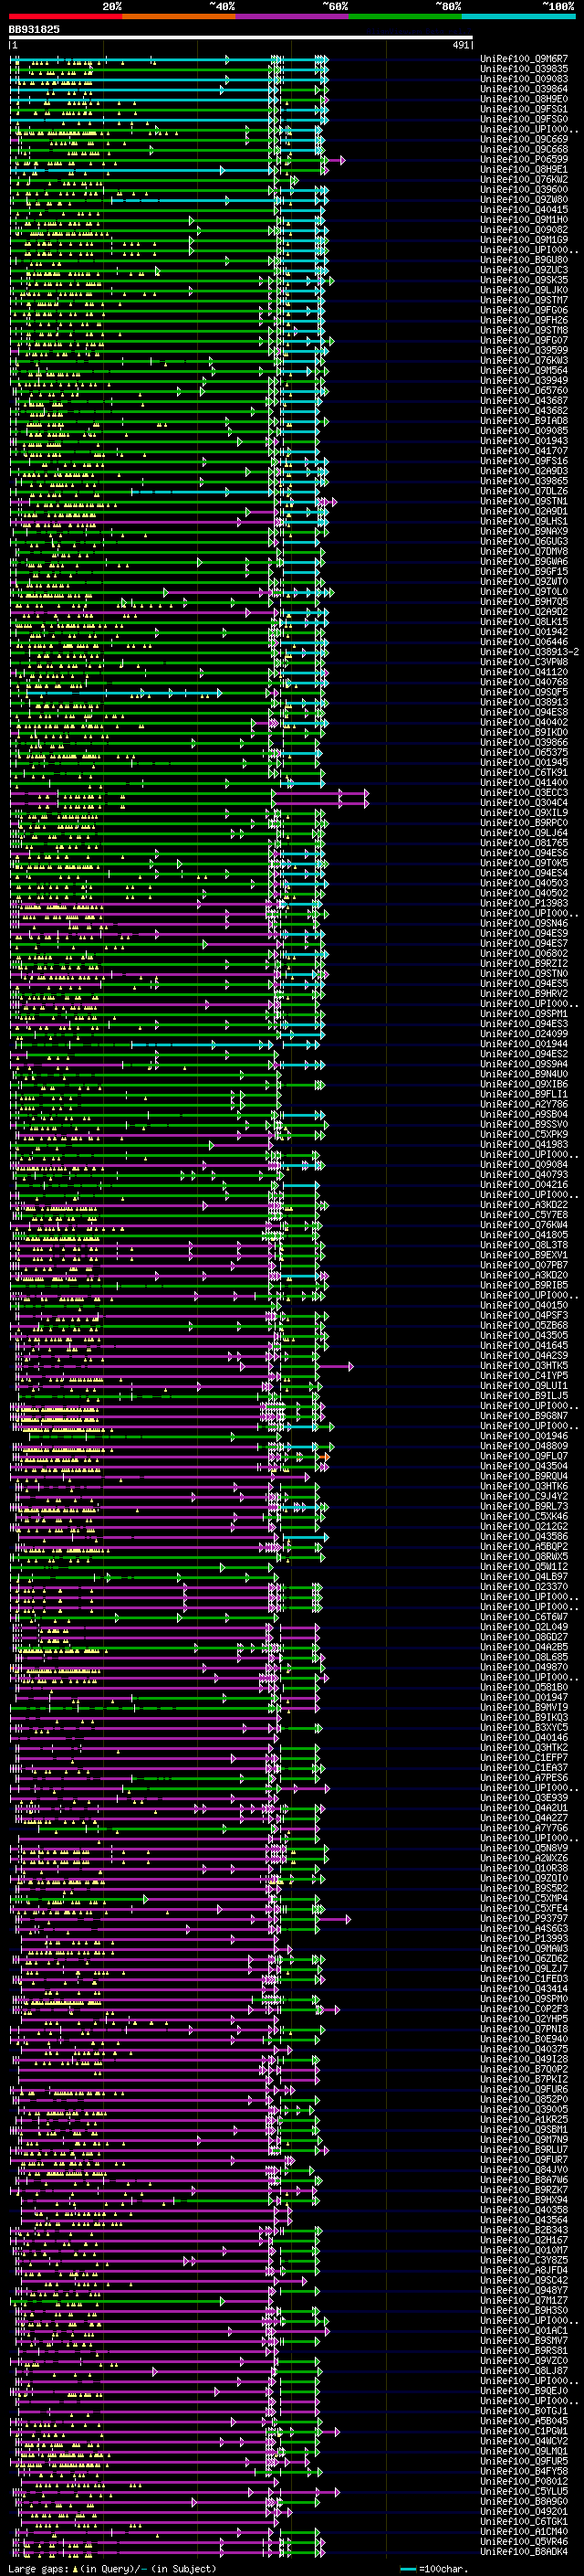The height and width of the screenshot is (2576, 584).
Task: Select the row labeled UniRef100_Q39599
Action: pyautogui.click(x=524, y=351)
